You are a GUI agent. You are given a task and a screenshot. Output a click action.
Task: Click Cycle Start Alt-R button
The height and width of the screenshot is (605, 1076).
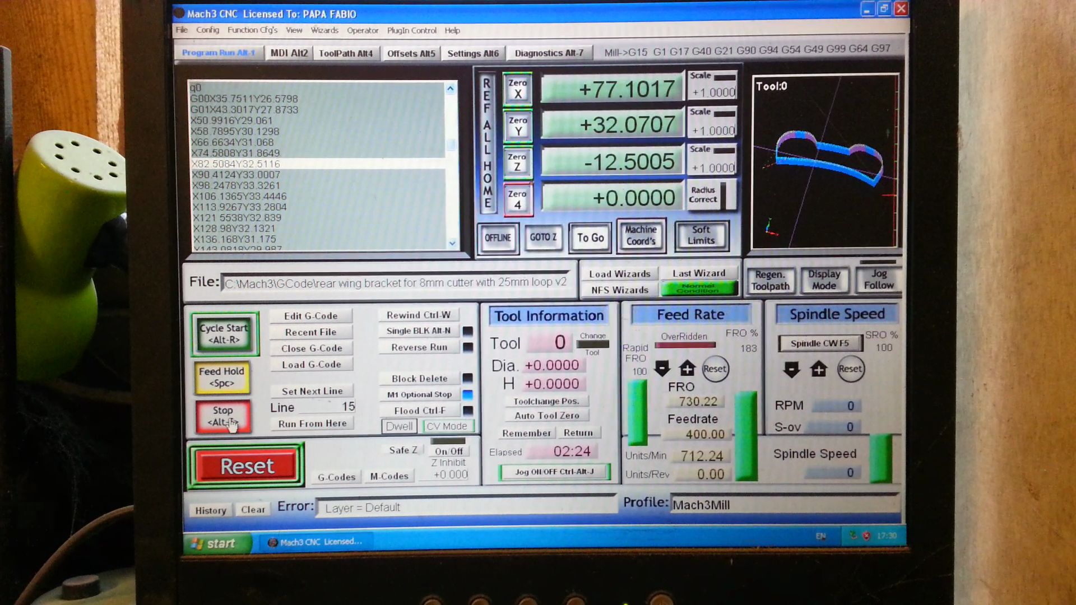[x=224, y=334]
